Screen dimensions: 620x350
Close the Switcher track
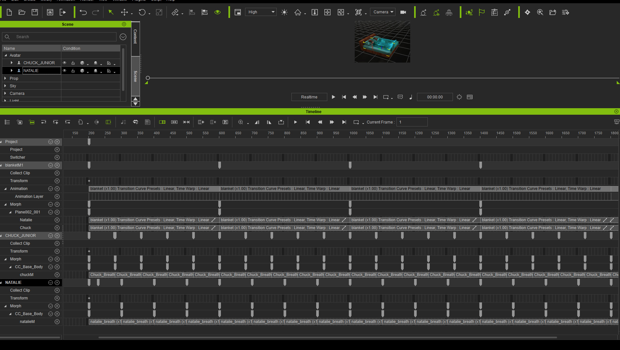pos(57,157)
